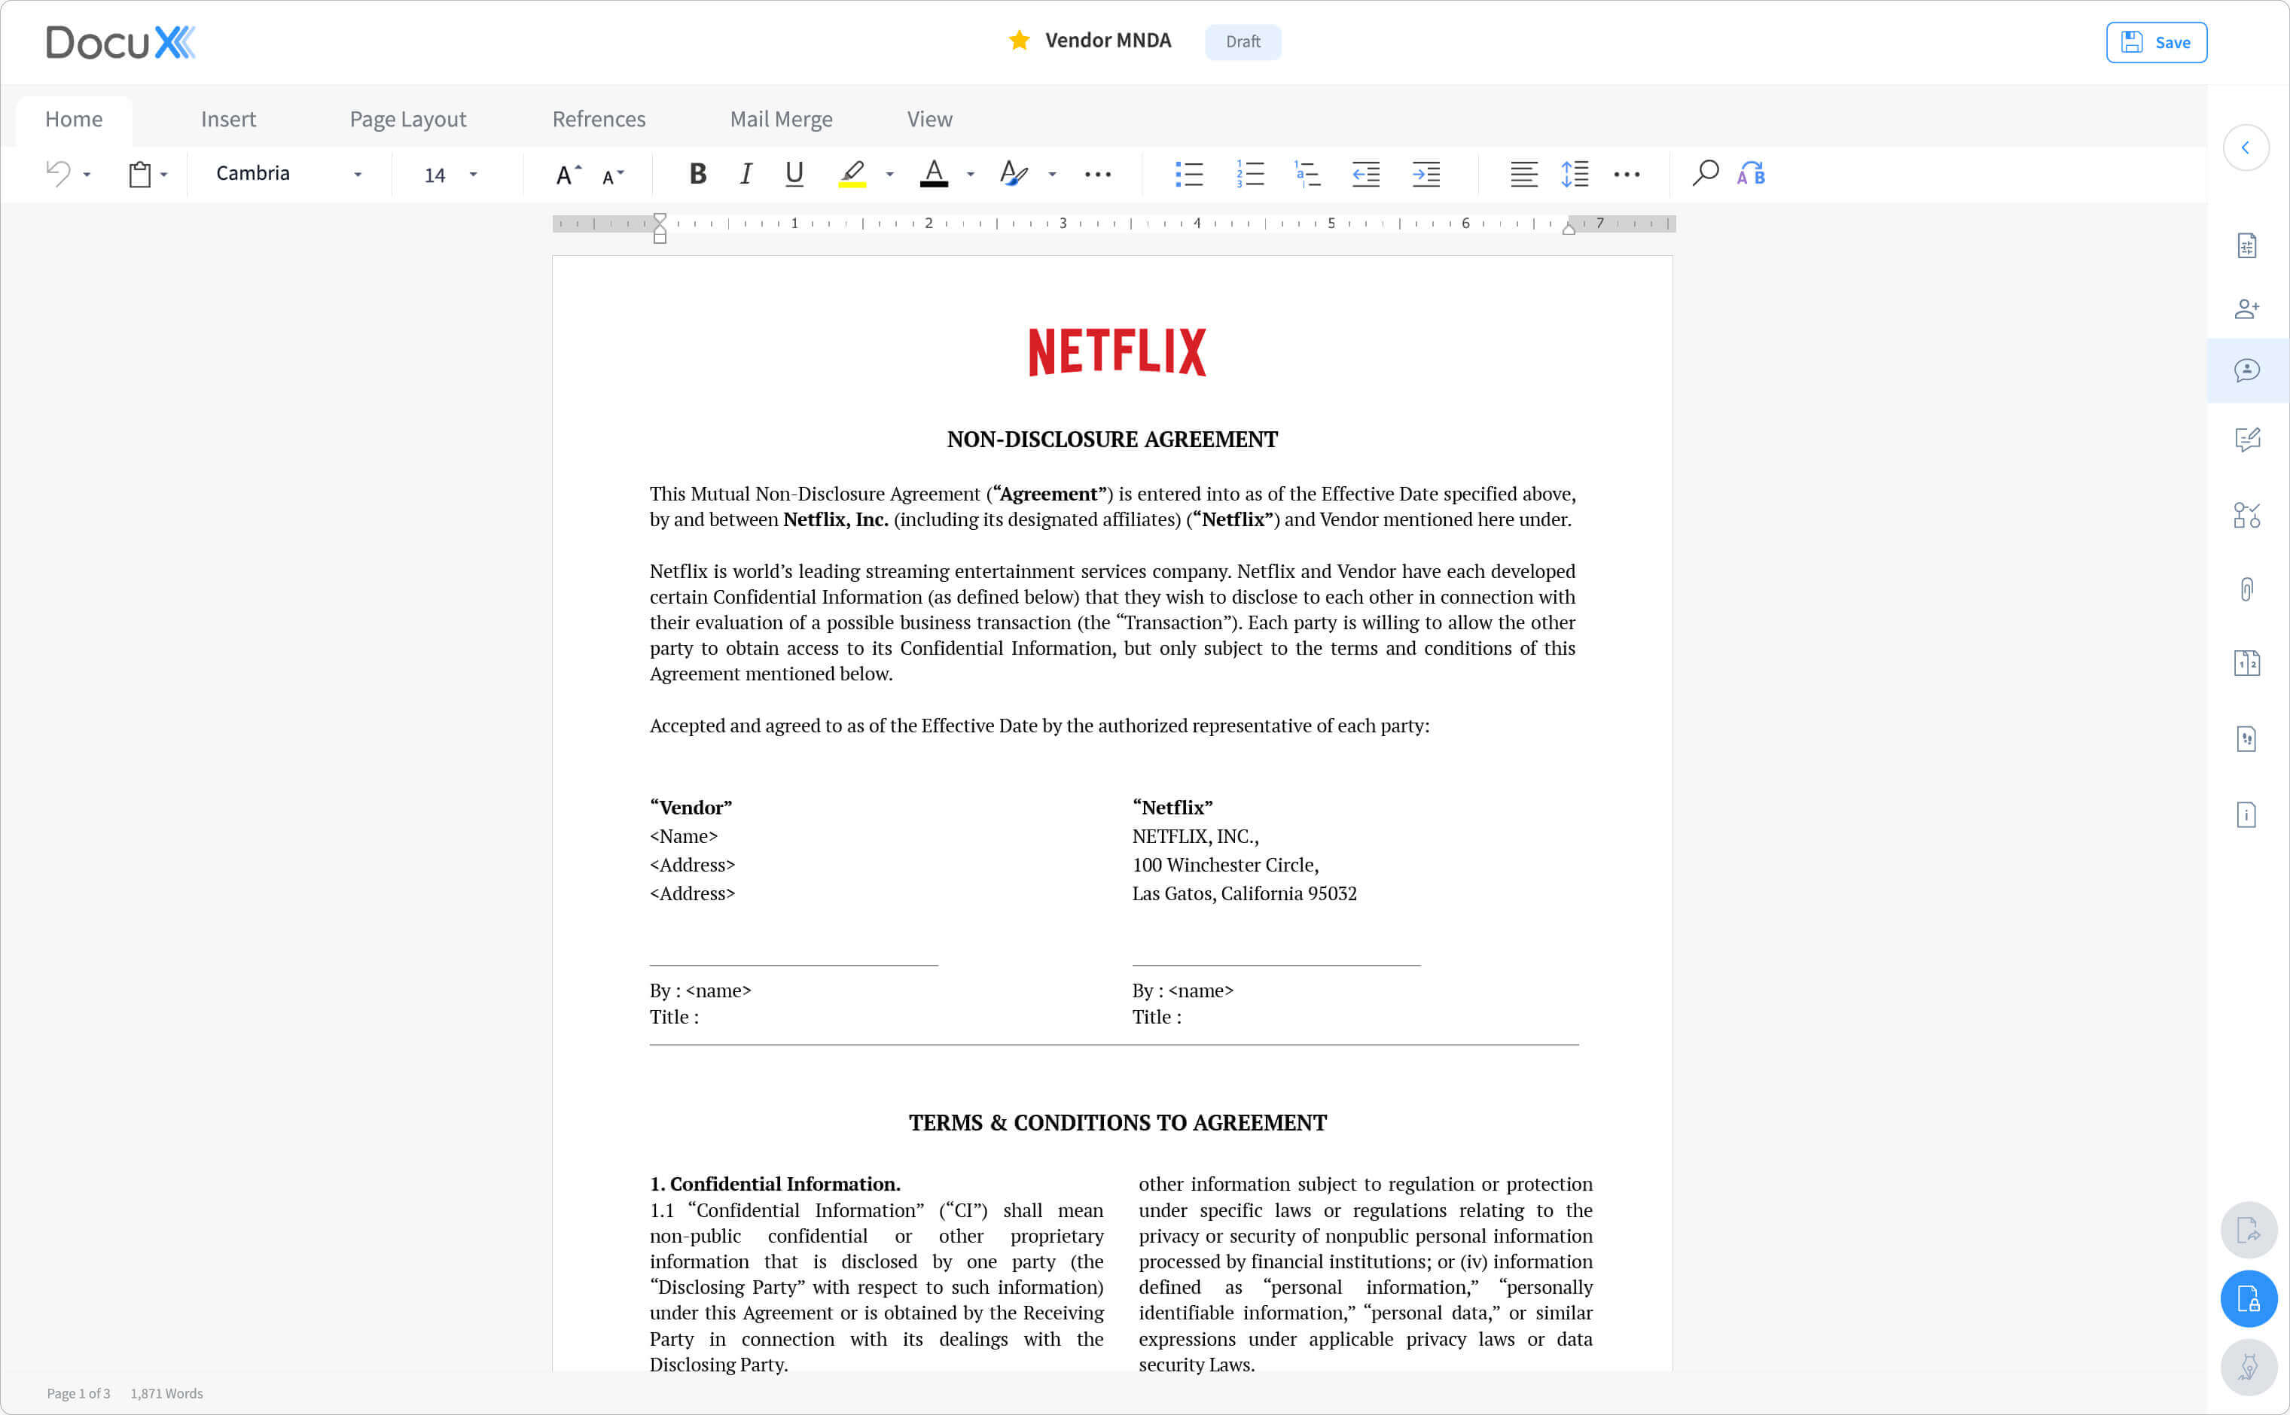
Task: Open document info sidebar icon
Action: [x=2246, y=814]
